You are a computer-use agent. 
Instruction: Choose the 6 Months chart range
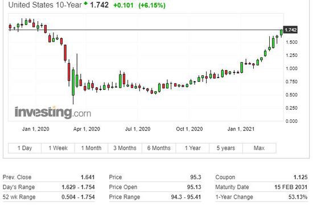(x=159, y=148)
